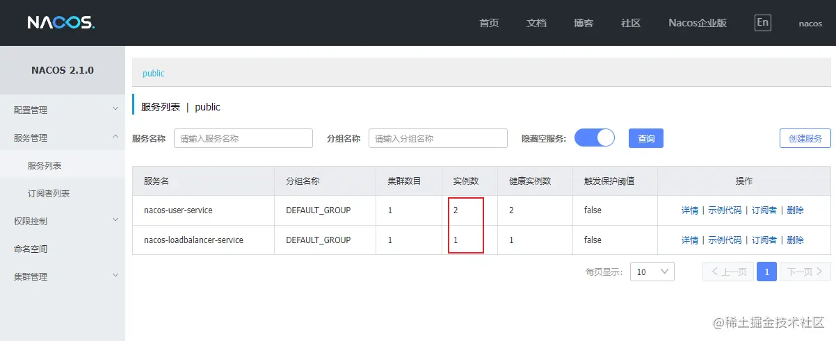Expand the 配置管理 menu chevron

point(115,109)
